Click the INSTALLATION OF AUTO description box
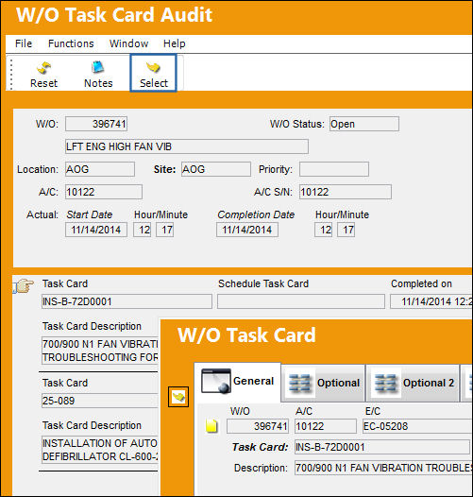The height and width of the screenshot is (497, 473). click(x=100, y=450)
